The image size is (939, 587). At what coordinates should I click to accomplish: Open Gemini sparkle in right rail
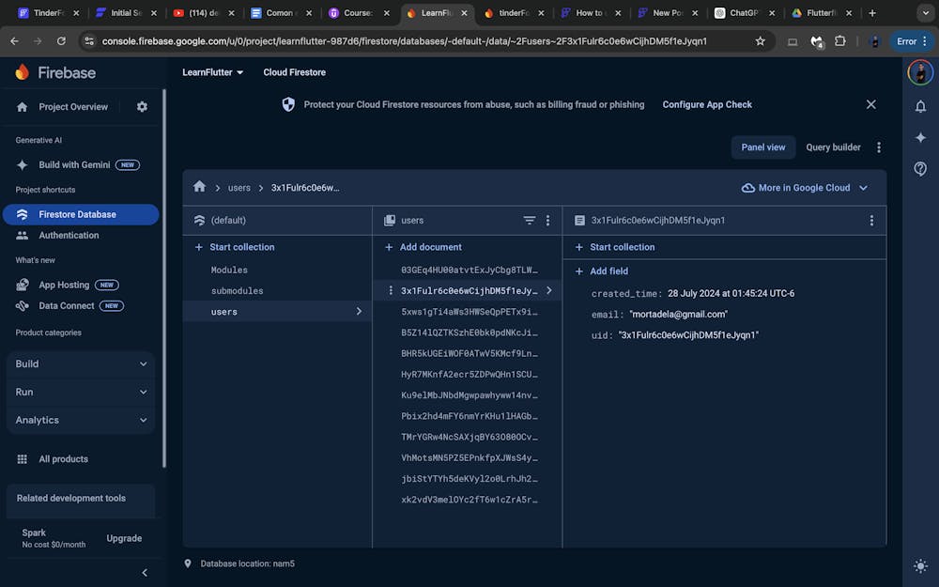pos(920,138)
